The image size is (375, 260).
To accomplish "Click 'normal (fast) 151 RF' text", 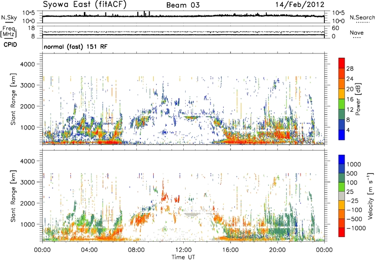I will 75,46.
